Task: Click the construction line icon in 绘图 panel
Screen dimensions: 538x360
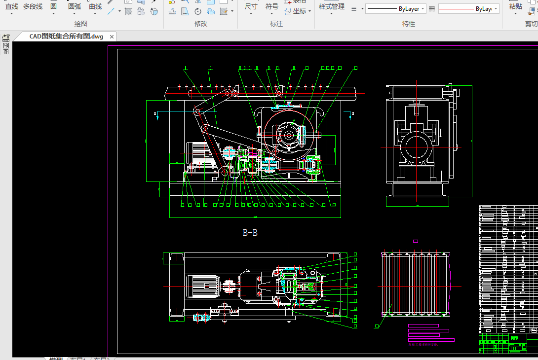Action: [112, 11]
